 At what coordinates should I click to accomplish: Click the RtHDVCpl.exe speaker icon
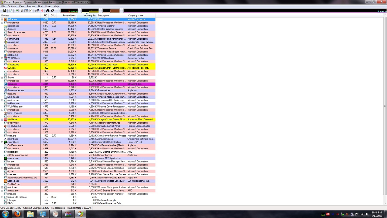tap(5, 126)
